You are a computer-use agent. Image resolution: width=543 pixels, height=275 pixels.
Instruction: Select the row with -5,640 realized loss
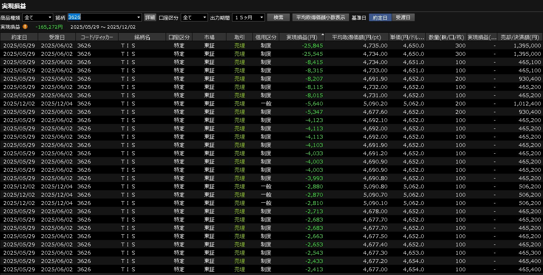tap(272, 104)
